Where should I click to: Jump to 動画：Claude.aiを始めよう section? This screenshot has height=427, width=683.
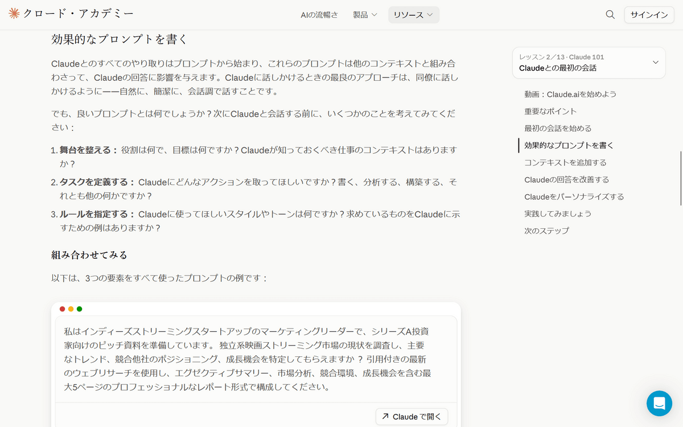(x=570, y=94)
